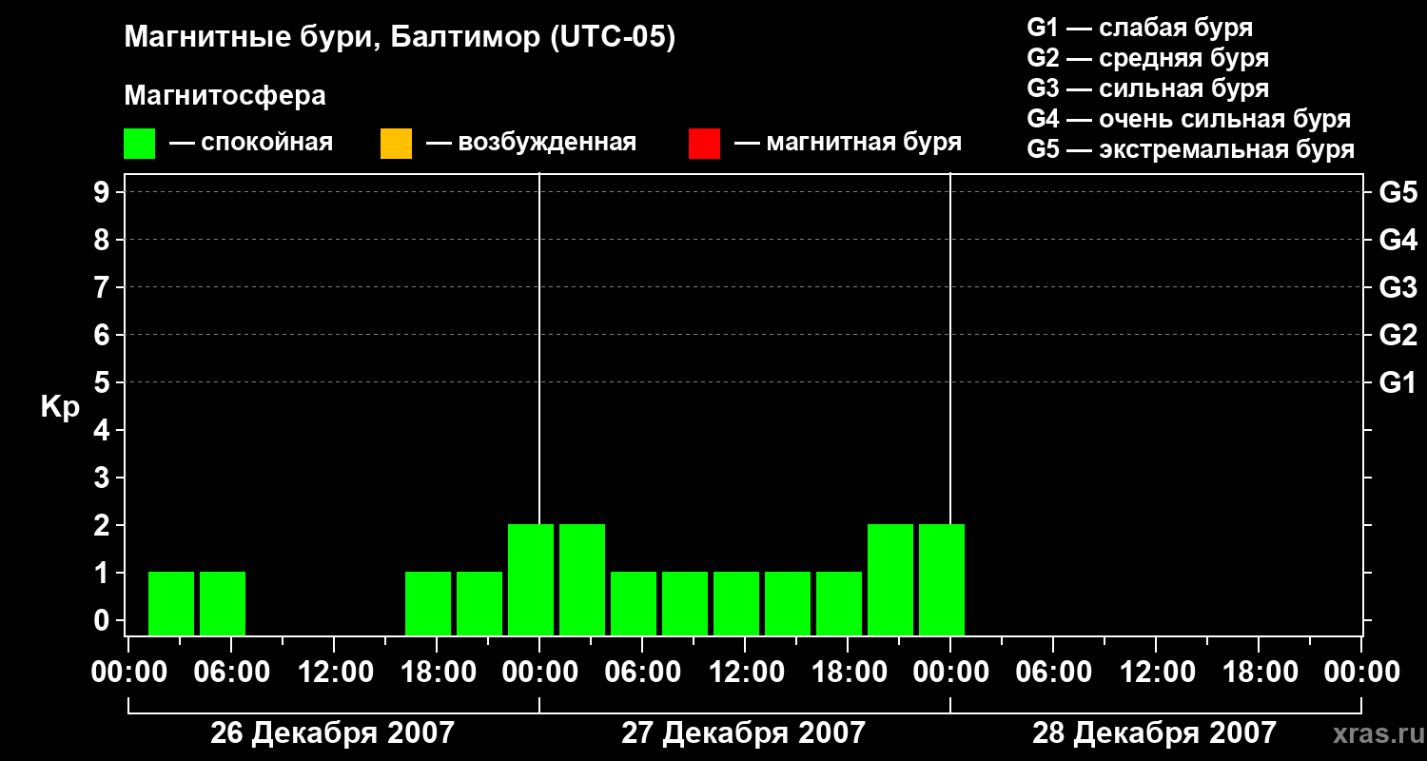Click the 12:00 time label for 27 December
The height and width of the screenshot is (761, 1427).
point(745,673)
